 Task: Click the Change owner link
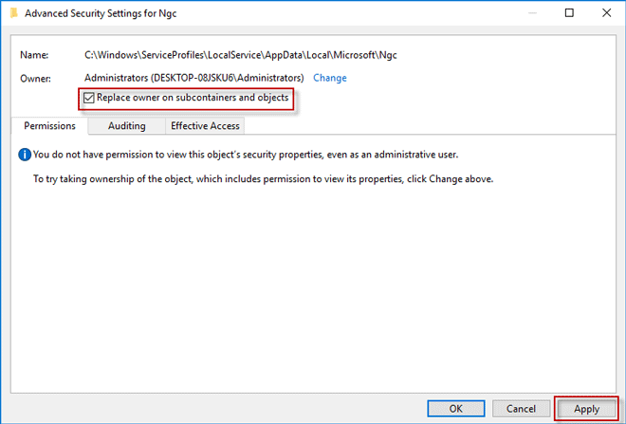(x=330, y=78)
